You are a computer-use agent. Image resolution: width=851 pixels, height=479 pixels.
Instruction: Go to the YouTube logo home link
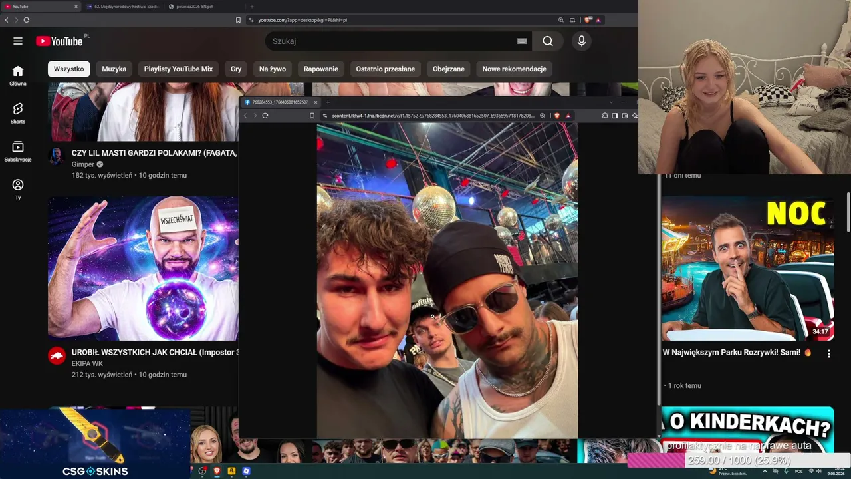pyautogui.click(x=59, y=41)
